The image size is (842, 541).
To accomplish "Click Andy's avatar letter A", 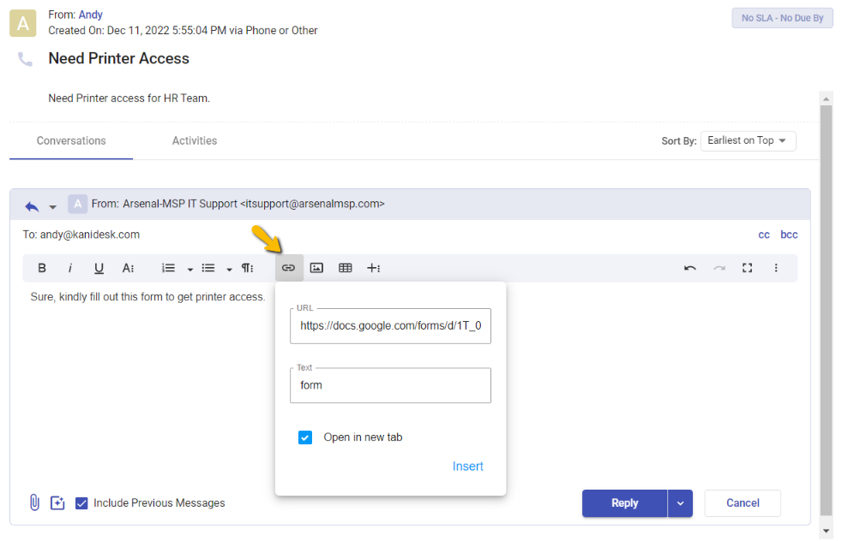I will 23,23.
